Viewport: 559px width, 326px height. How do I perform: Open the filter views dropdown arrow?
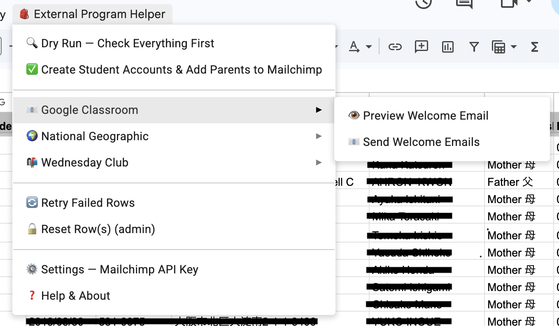point(514,47)
